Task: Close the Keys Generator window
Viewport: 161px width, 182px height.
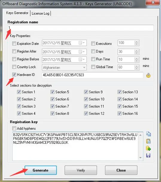Action: [153, 3]
